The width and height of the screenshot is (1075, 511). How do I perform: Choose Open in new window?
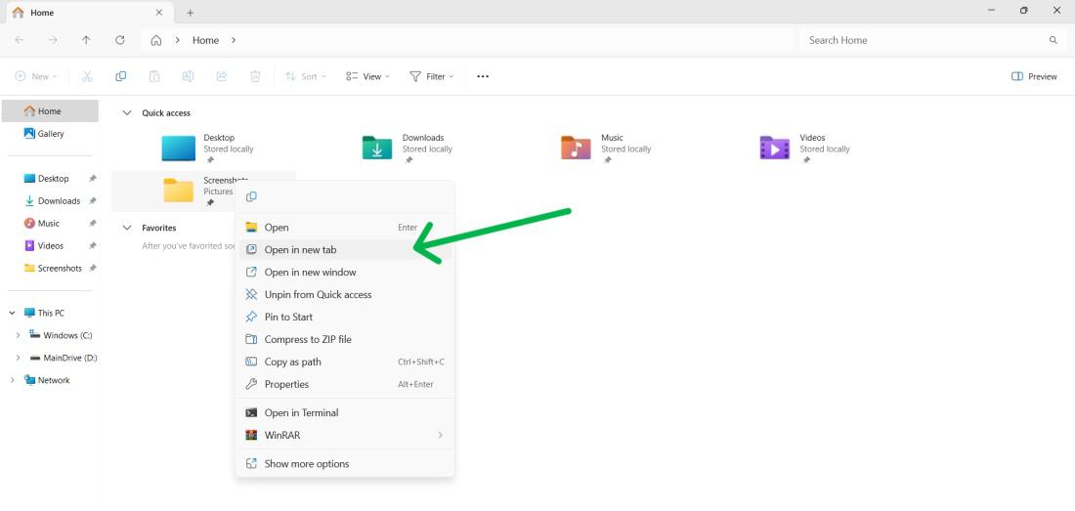pos(345,273)
